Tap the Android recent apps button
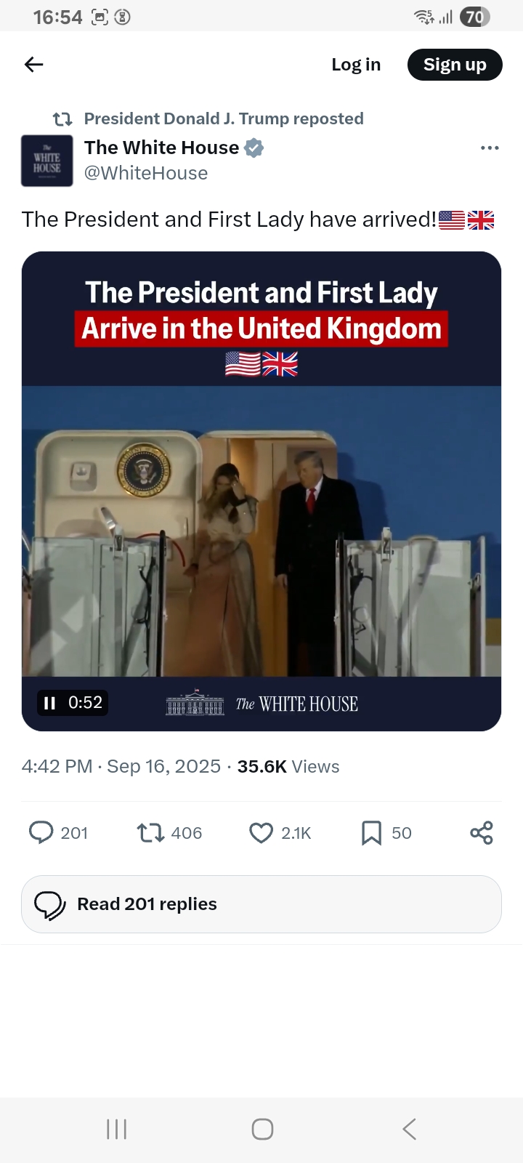 tap(116, 1129)
